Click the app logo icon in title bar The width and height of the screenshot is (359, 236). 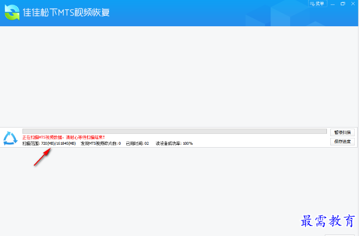click(x=12, y=12)
